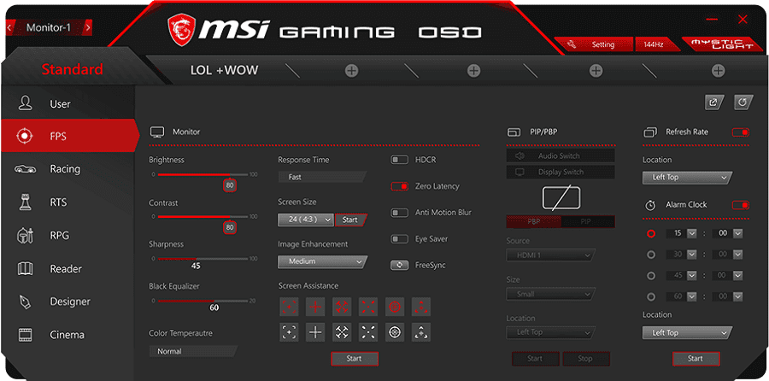The width and height of the screenshot is (769, 381).
Task: Disable the Zero Latency switch
Action: 400,186
